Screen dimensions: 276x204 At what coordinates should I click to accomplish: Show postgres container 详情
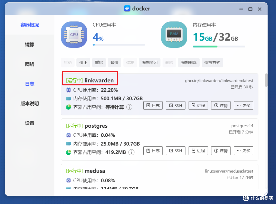point(221,151)
